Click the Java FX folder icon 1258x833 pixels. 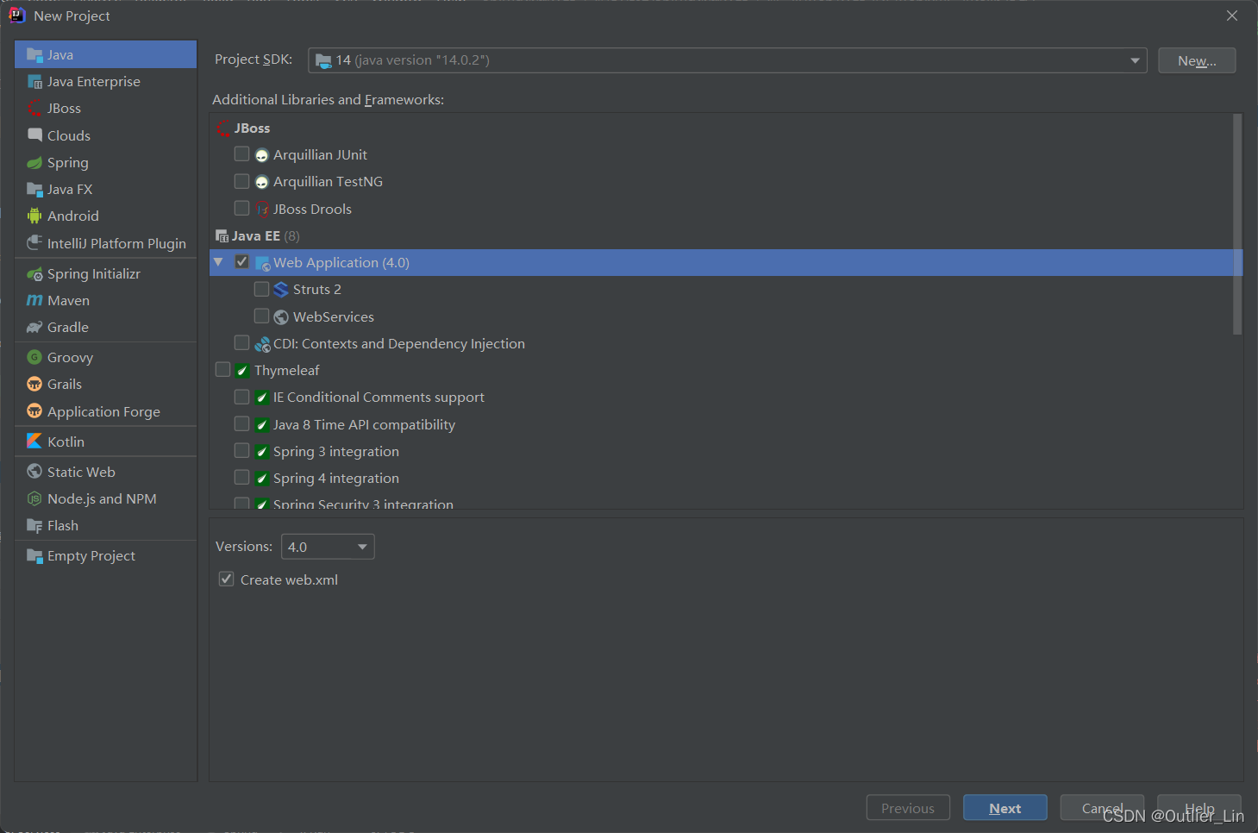click(x=34, y=190)
